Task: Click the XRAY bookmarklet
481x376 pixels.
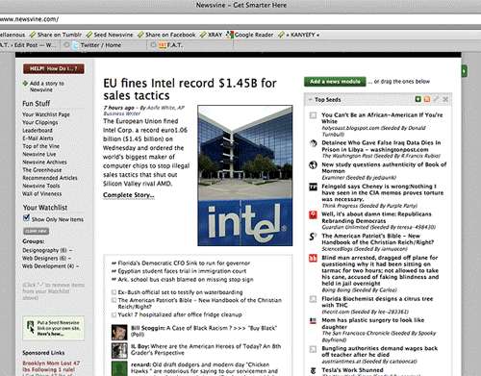Action: (x=211, y=35)
